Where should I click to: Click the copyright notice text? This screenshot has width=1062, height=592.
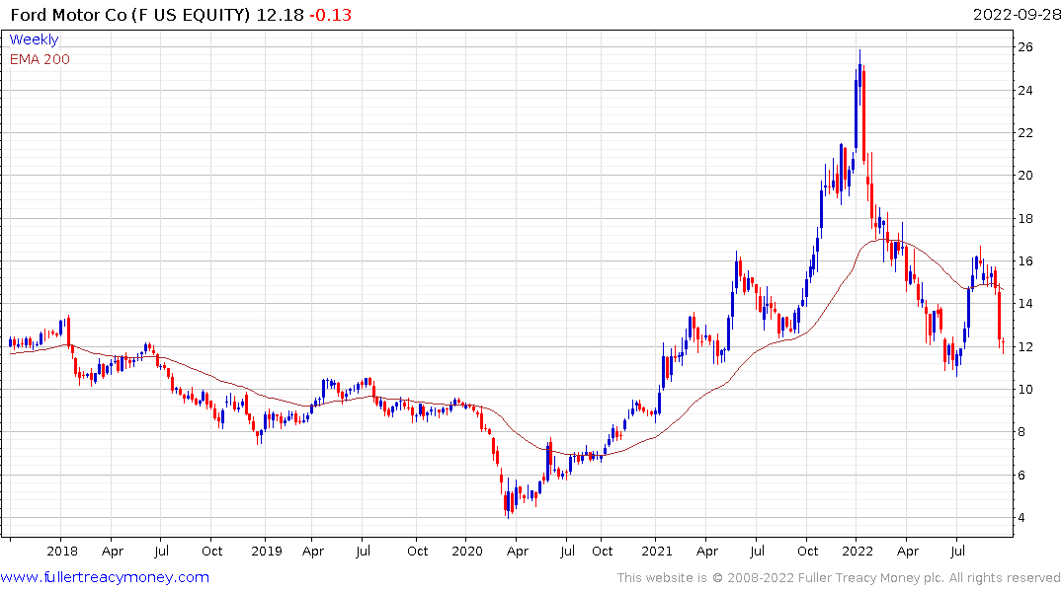coord(839,578)
